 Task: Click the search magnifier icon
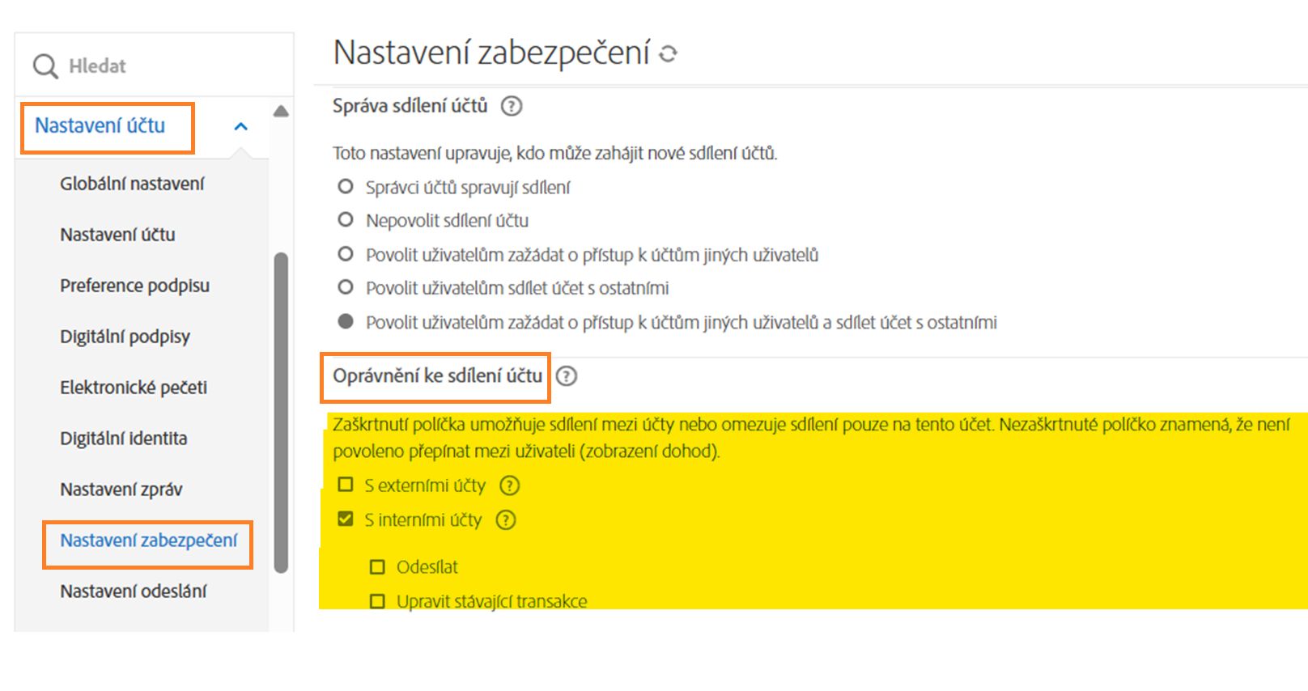point(45,66)
